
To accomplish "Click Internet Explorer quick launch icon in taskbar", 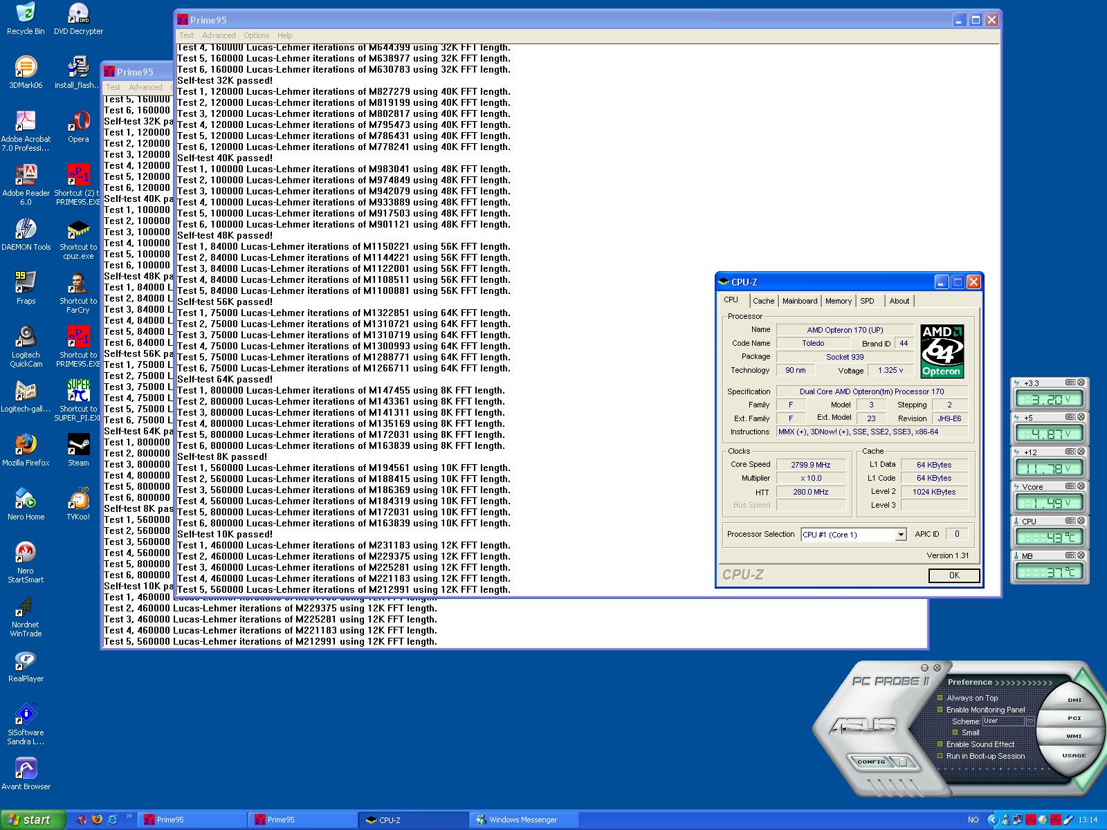I will tap(112, 820).
